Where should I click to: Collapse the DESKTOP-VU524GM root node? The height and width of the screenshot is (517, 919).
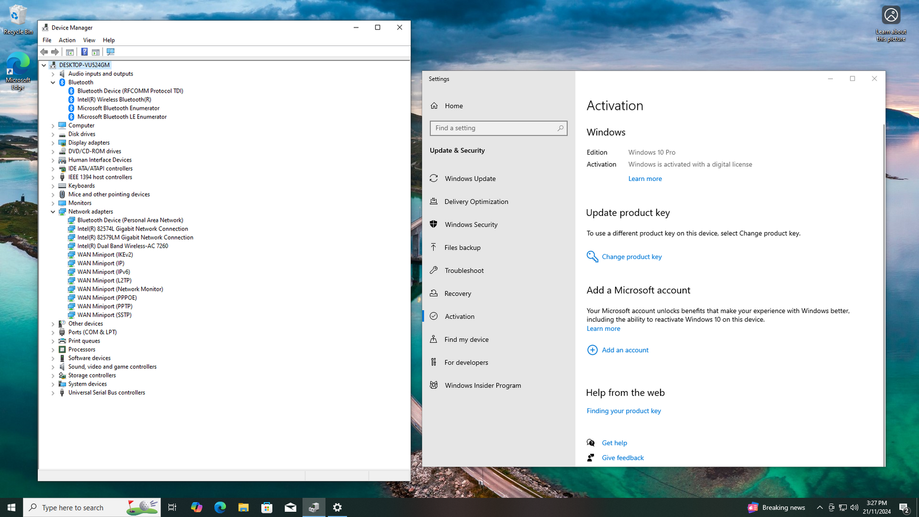pyautogui.click(x=44, y=65)
